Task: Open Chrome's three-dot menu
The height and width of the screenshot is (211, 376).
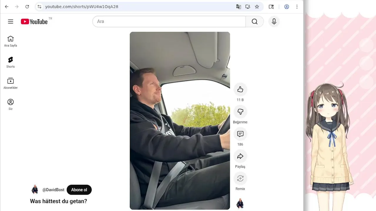Action: tap(297, 6)
